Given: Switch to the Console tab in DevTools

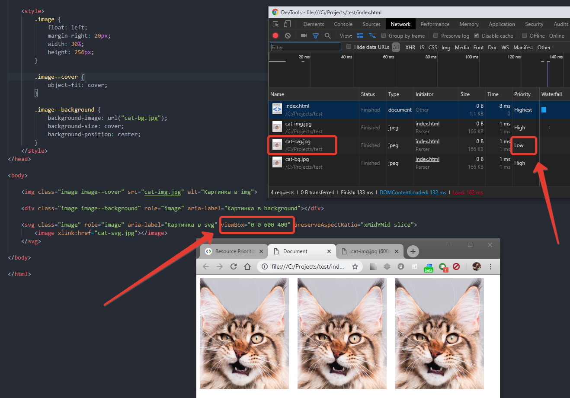Looking at the screenshot, I should pos(343,24).
